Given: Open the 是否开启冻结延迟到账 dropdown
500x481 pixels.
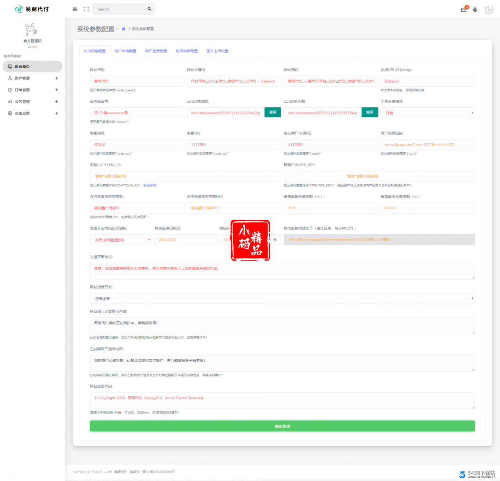Looking at the screenshot, I should coord(121,240).
